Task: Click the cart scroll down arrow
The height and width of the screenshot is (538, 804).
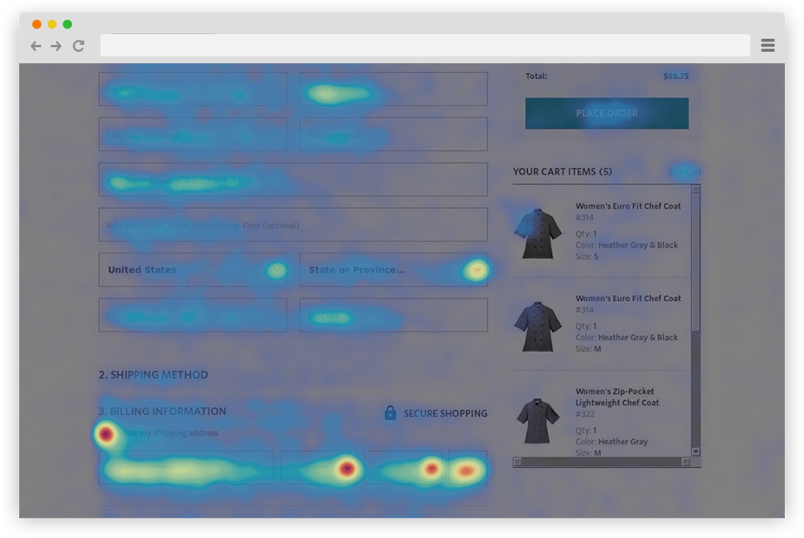Action: tap(695, 451)
